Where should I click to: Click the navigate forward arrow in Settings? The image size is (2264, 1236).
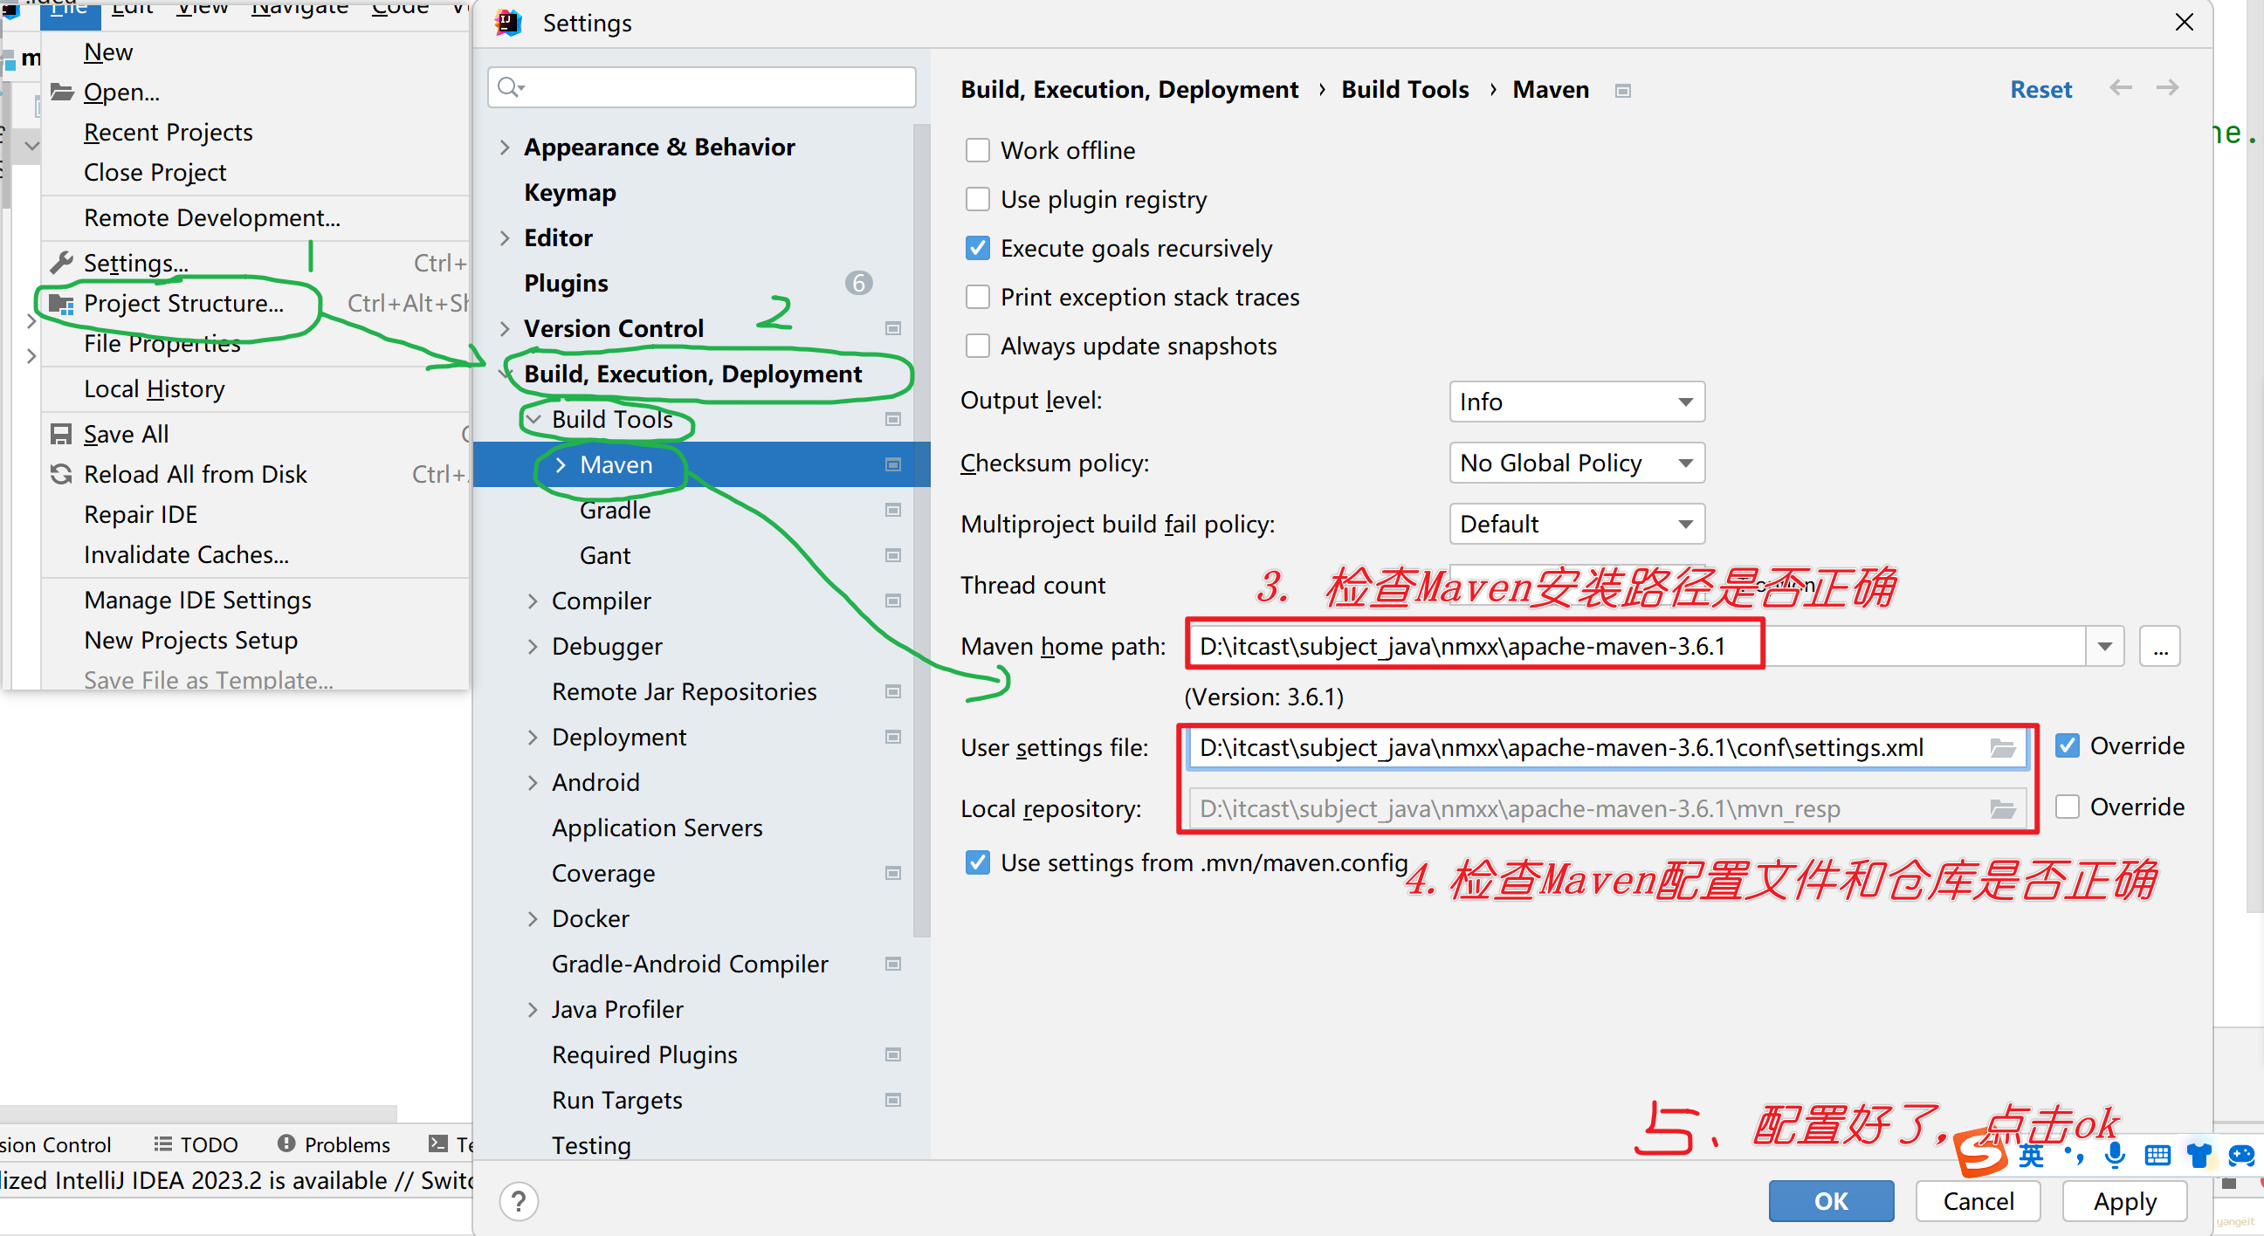pyautogui.click(x=2167, y=88)
